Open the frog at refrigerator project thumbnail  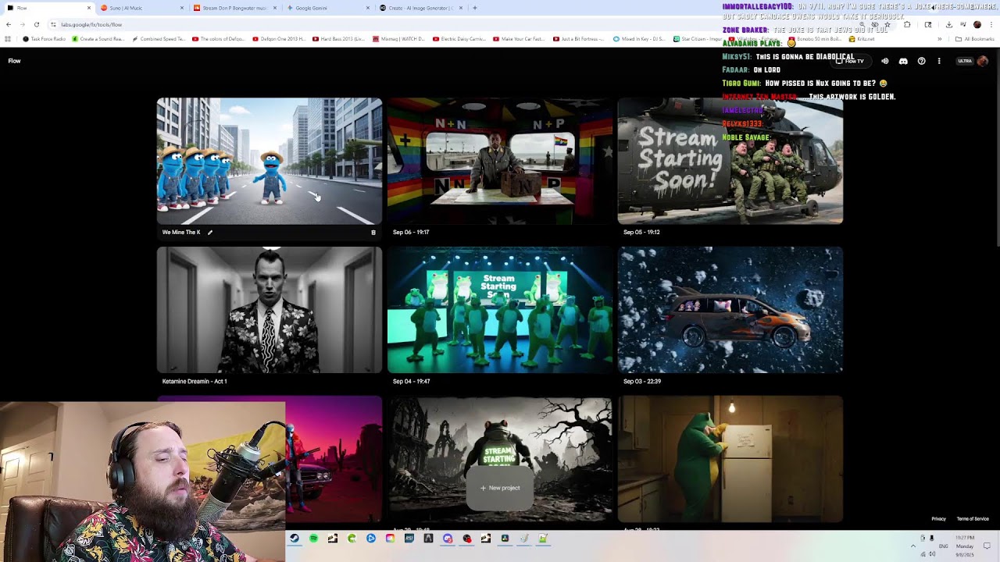pyautogui.click(x=730, y=459)
